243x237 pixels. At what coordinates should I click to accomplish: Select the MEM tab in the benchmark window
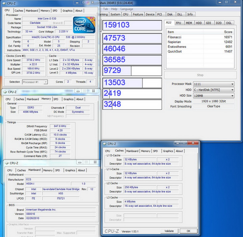(x=189, y=23)
